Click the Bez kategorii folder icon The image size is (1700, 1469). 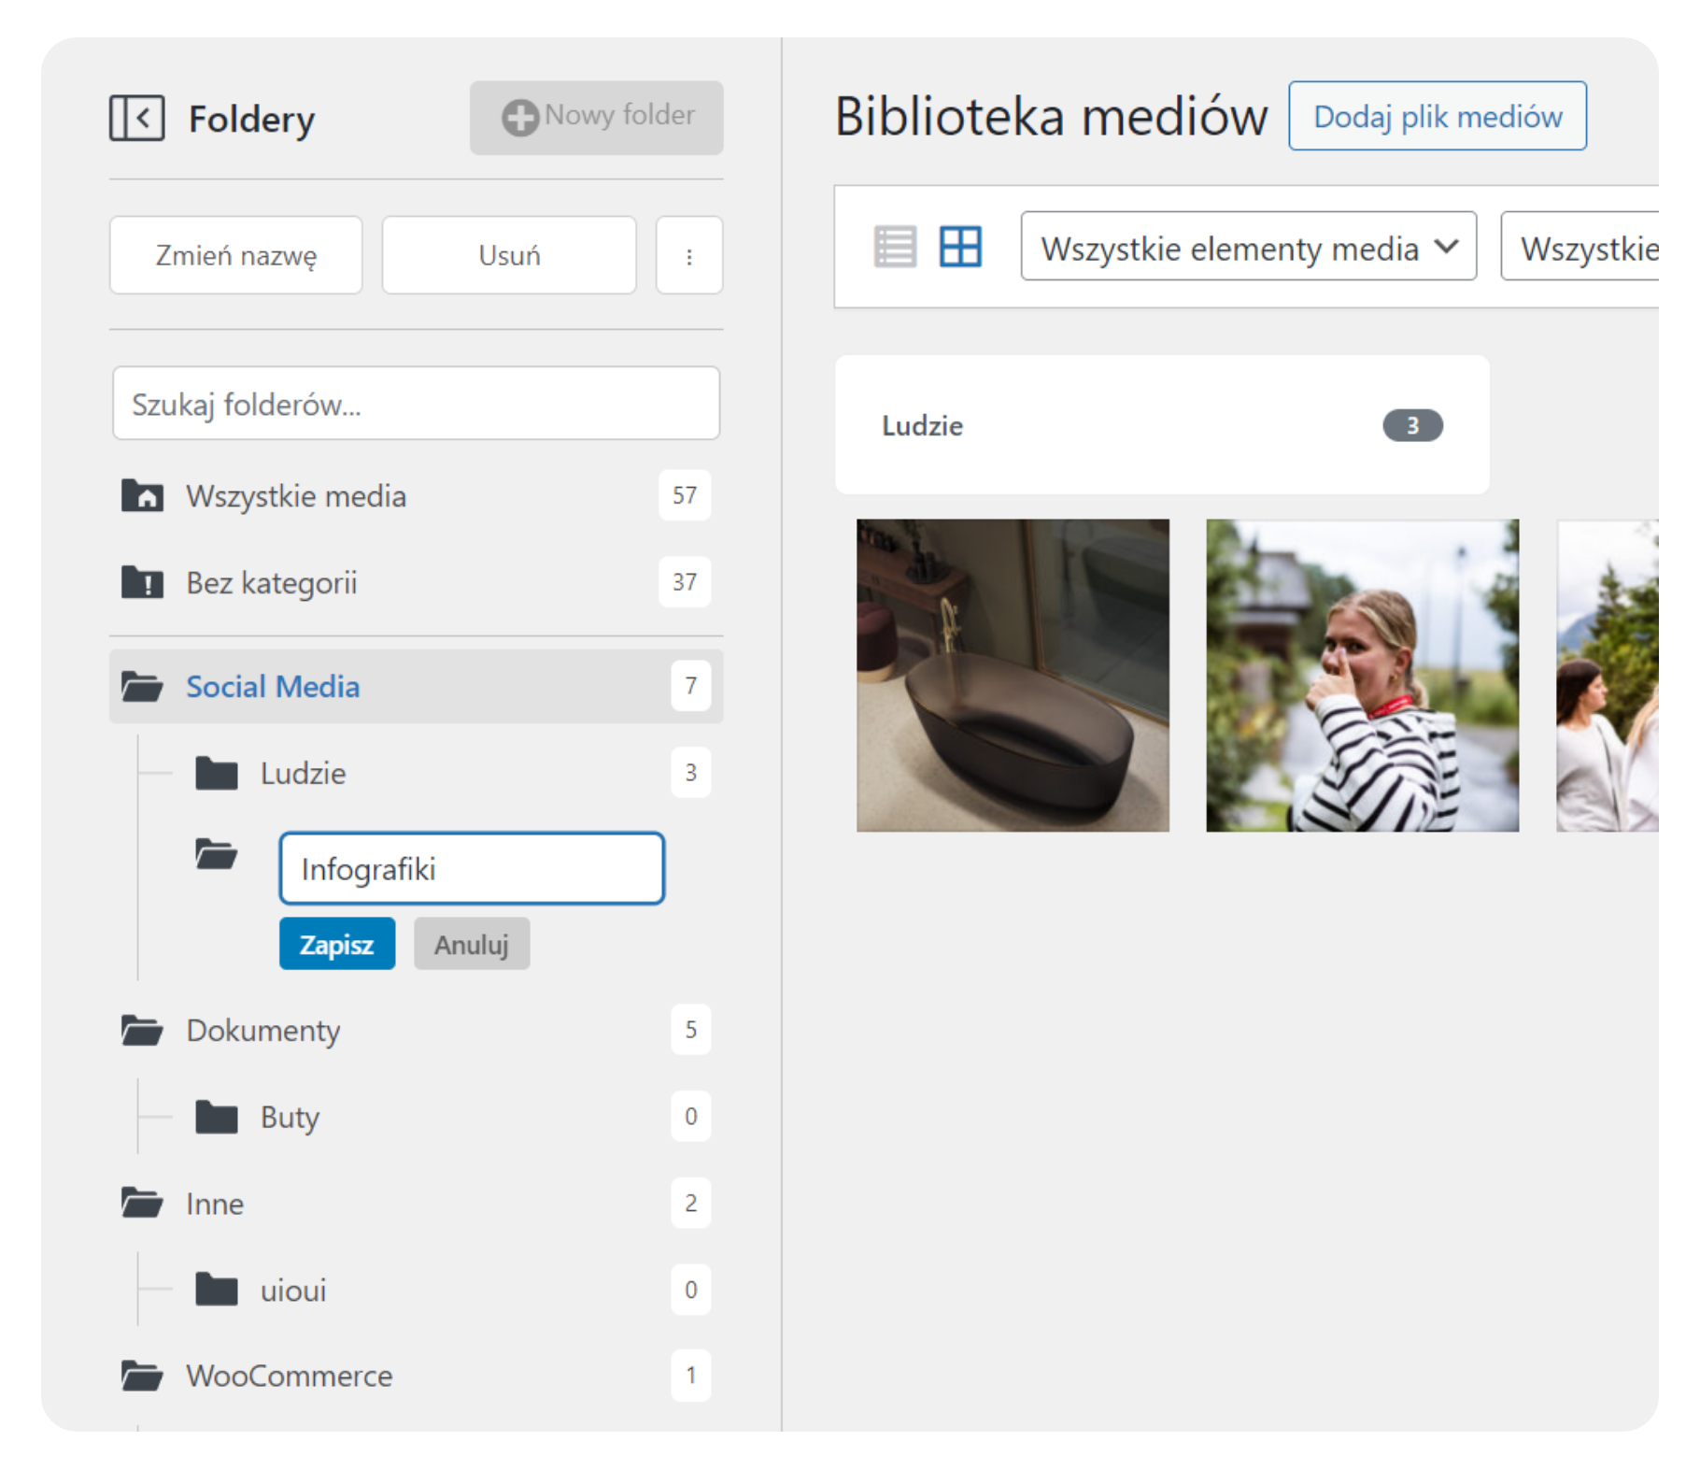point(142,582)
